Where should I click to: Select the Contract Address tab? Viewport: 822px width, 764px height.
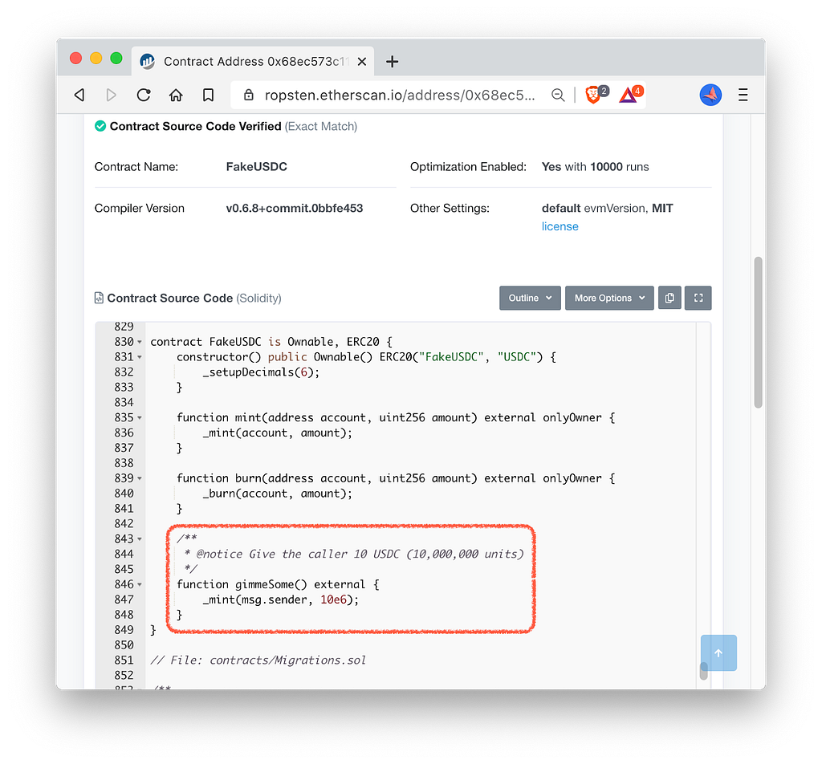253,61
